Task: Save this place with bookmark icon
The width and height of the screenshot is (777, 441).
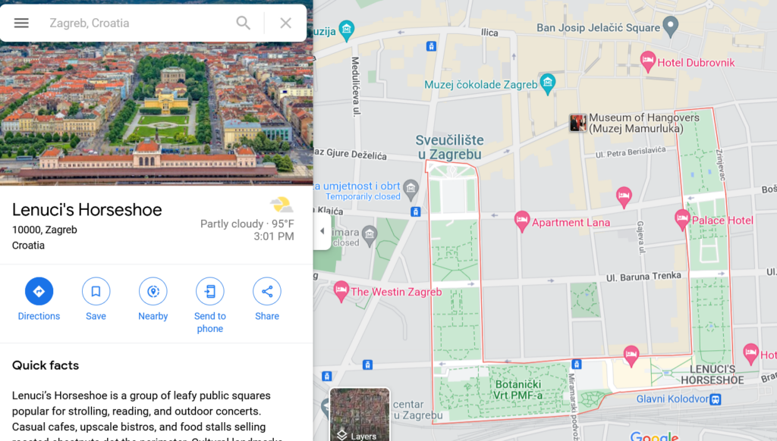Action: [x=96, y=292]
